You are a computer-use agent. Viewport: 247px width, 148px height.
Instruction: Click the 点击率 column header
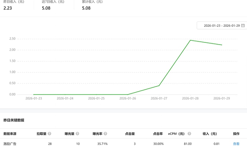(x=158, y=134)
